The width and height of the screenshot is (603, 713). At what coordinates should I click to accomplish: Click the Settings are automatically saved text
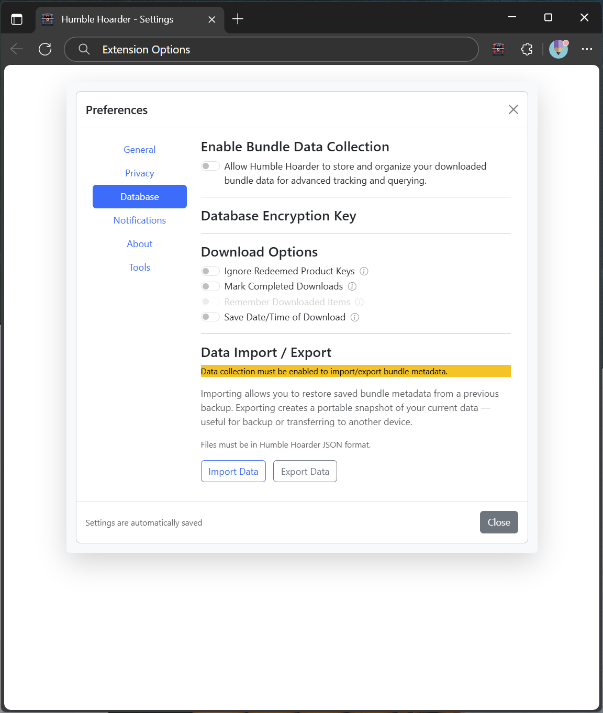tap(144, 522)
